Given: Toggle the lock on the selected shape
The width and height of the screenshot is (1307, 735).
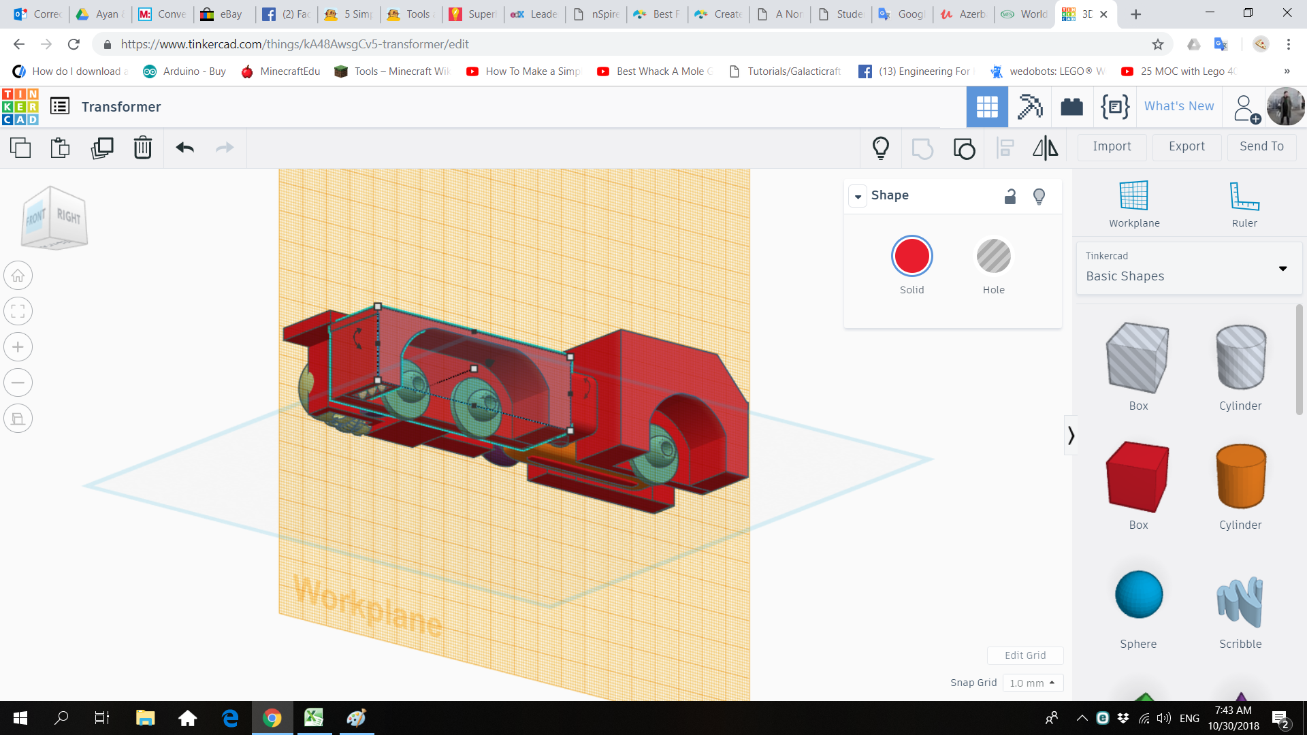Looking at the screenshot, I should pos(1010,196).
